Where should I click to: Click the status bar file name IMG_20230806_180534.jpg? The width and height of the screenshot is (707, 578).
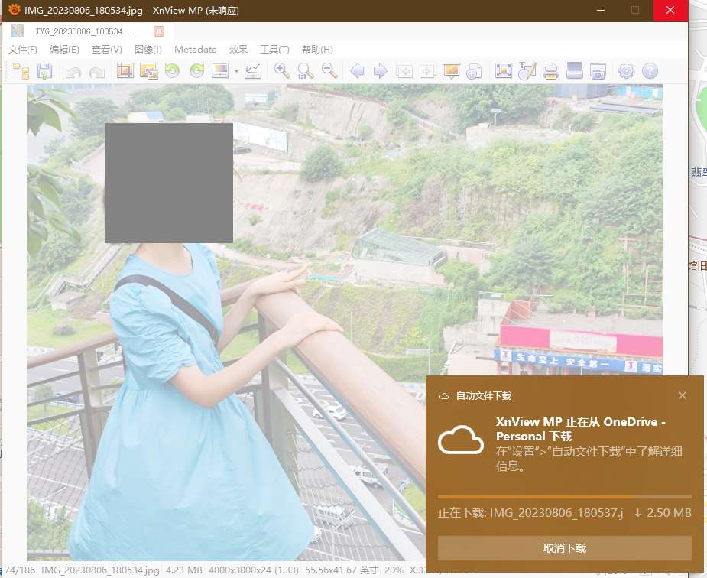[x=100, y=570]
